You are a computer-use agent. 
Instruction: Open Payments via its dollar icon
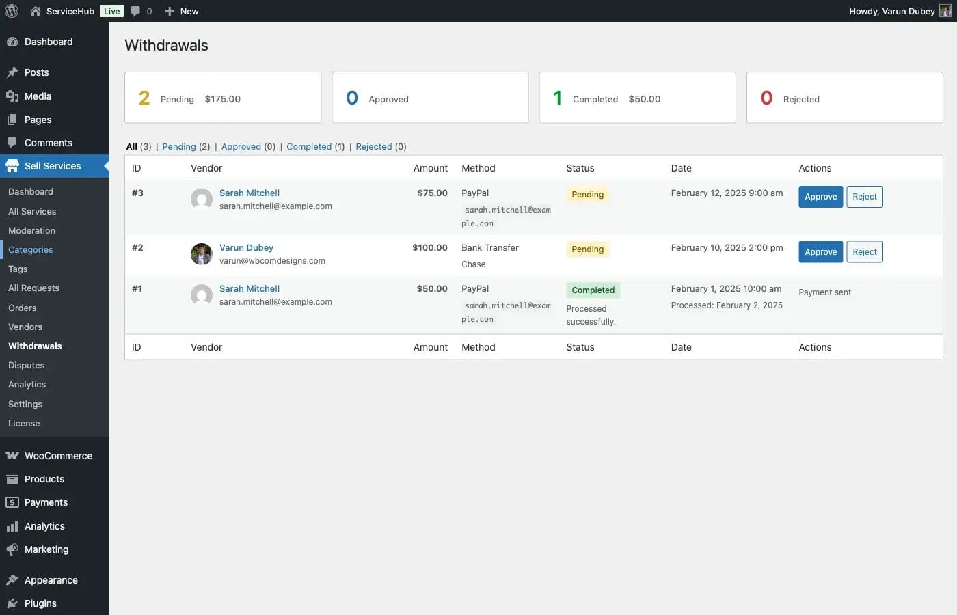tap(12, 502)
